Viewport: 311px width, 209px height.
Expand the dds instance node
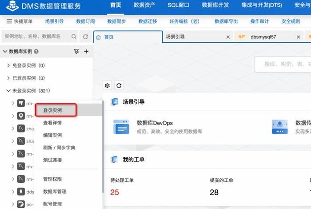coord(13,192)
